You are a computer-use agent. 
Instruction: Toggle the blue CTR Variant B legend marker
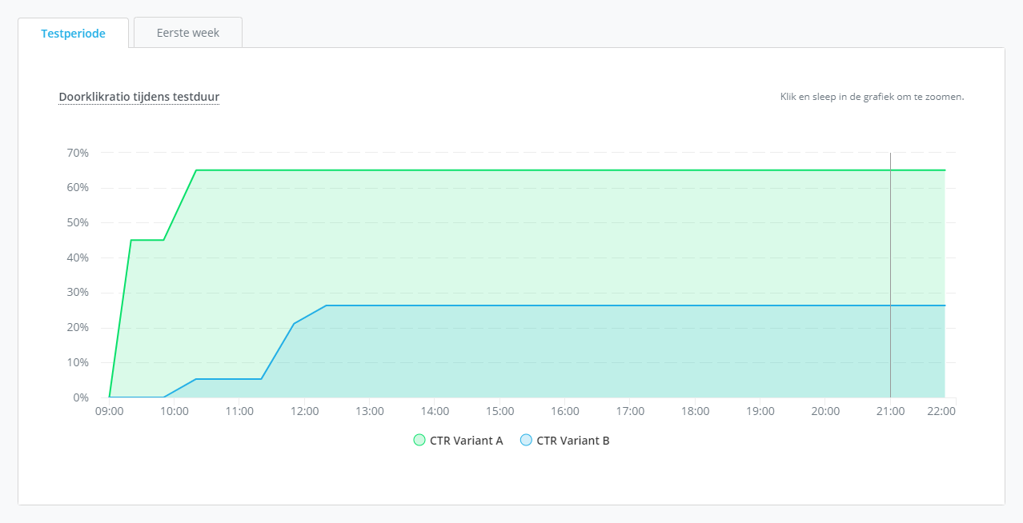526,439
